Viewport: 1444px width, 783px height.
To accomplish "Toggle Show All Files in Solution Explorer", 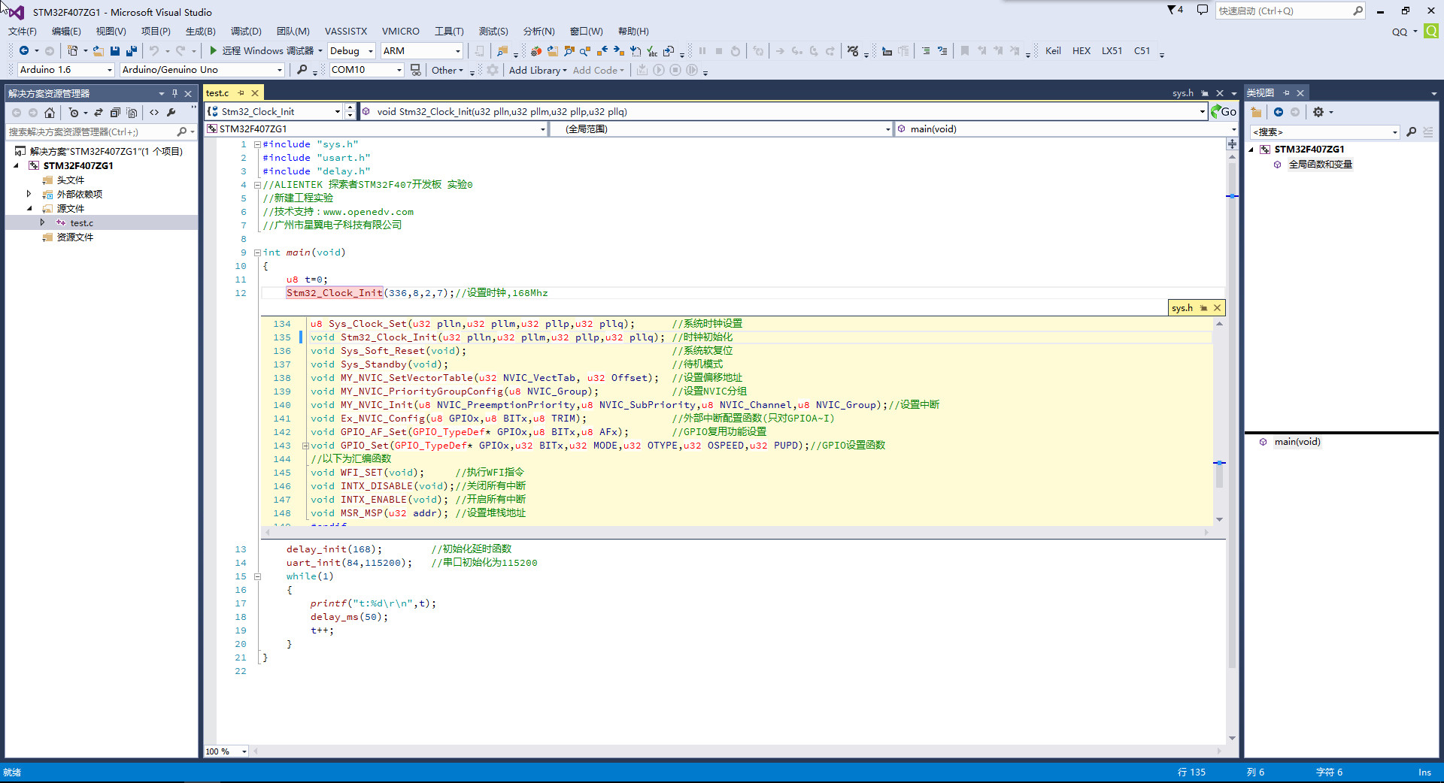I will tap(132, 113).
